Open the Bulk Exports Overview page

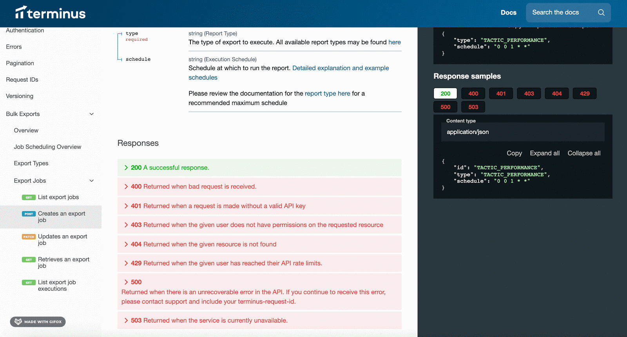point(26,130)
